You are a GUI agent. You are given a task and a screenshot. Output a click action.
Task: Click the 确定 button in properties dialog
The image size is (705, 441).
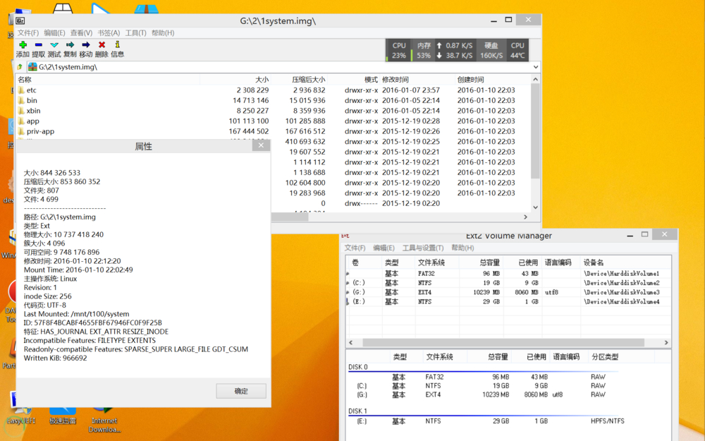pos(241,391)
